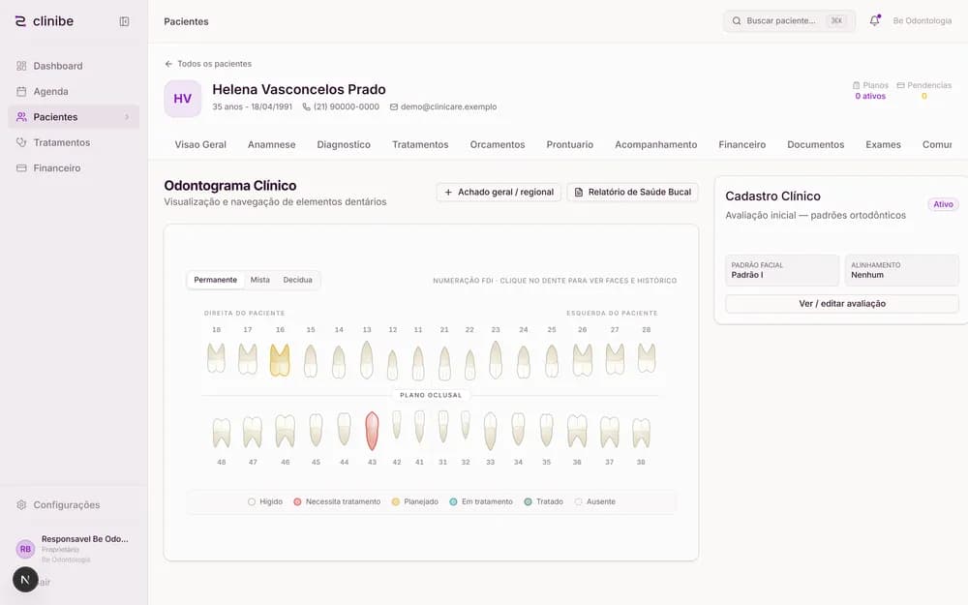Open the Acompanhamento tab
Screen dimensions: 968x605
click(x=655, y=144)
